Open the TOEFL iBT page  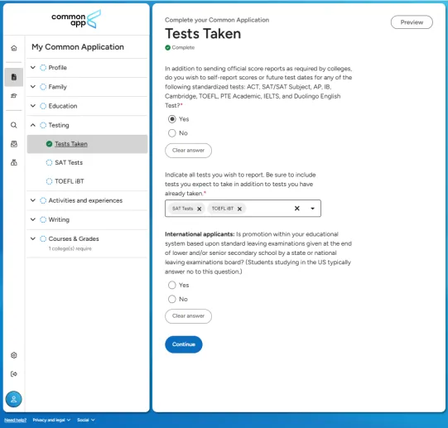[70, 181]
